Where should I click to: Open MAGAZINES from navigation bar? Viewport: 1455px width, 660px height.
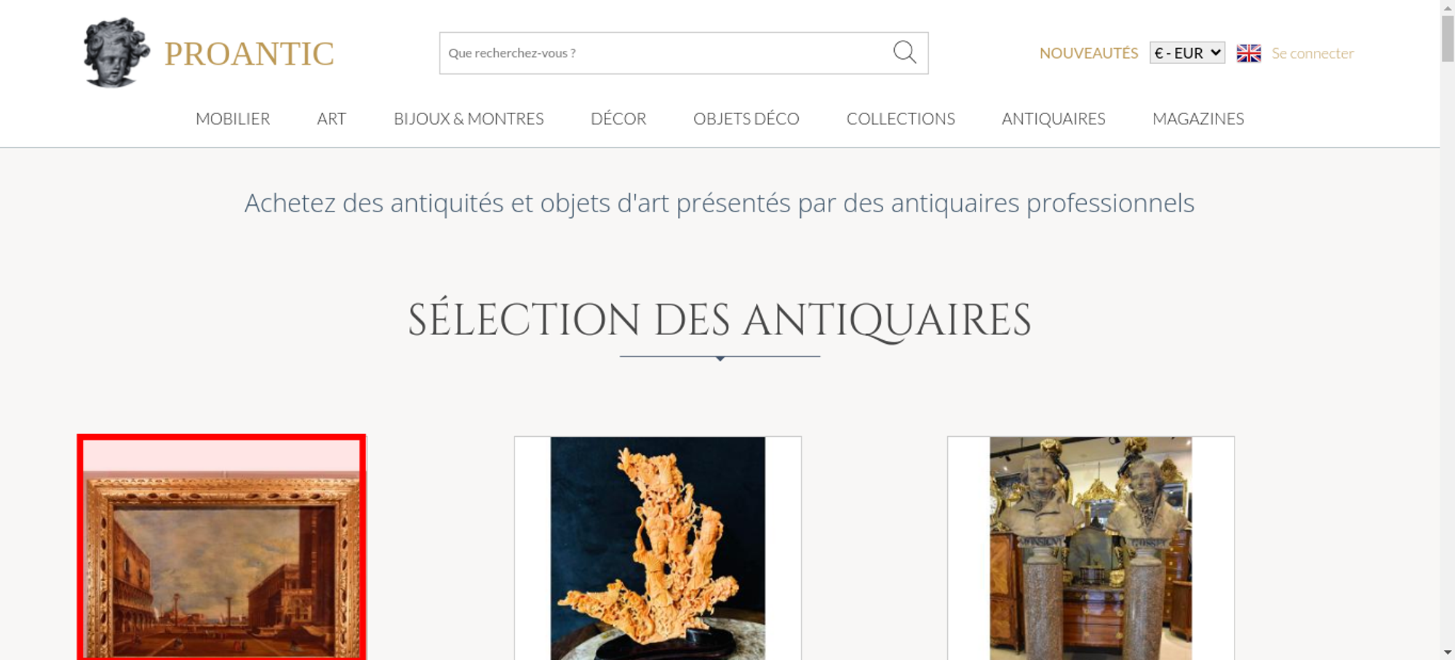(x=1198, y=118)
